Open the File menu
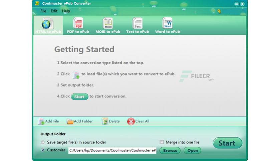 tap(43, 11)
